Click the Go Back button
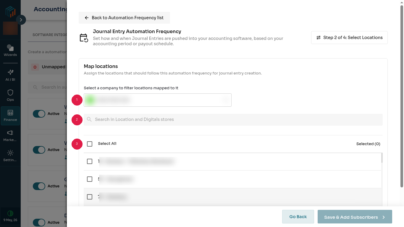The width and height of the screenshot is (404, 227). click(x=298, y=217)
